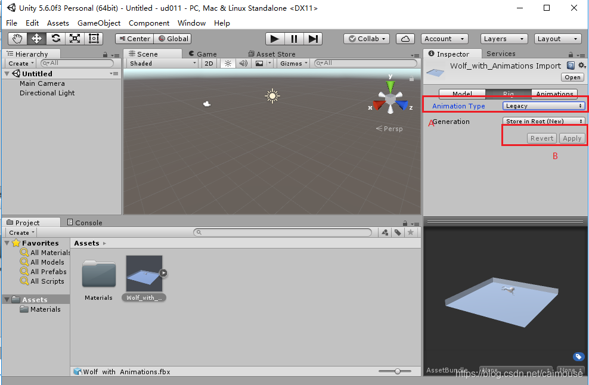Switch to the Asset Store tab

tap(272, 54)
